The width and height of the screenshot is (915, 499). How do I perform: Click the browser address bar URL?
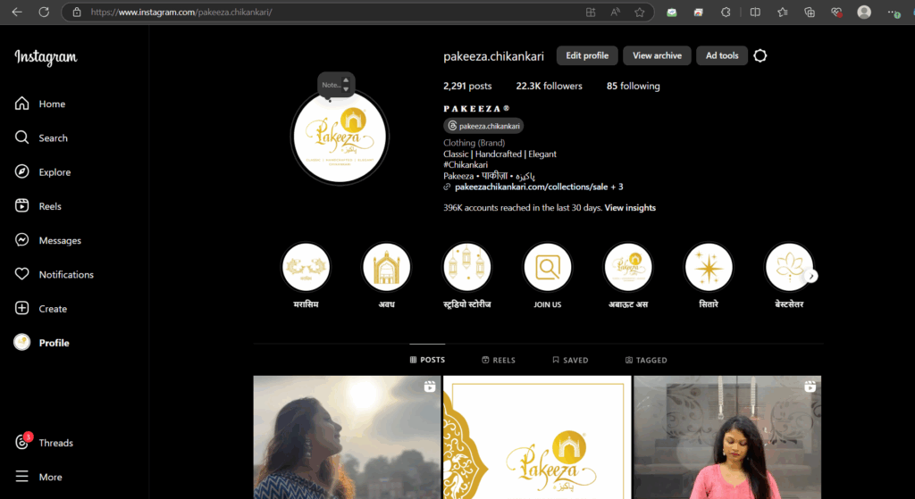click(x=181, y=12)
